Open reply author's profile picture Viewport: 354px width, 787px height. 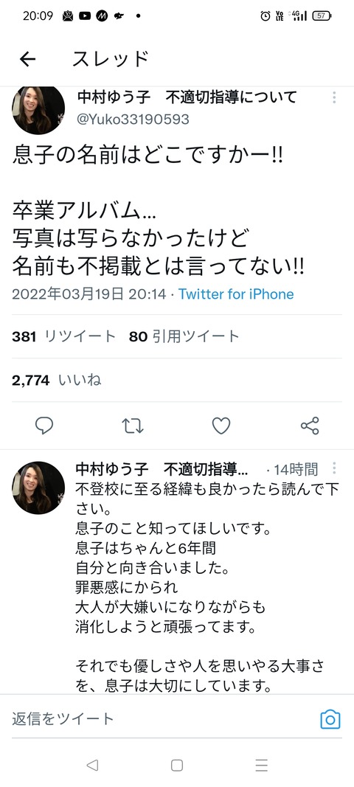38,488
